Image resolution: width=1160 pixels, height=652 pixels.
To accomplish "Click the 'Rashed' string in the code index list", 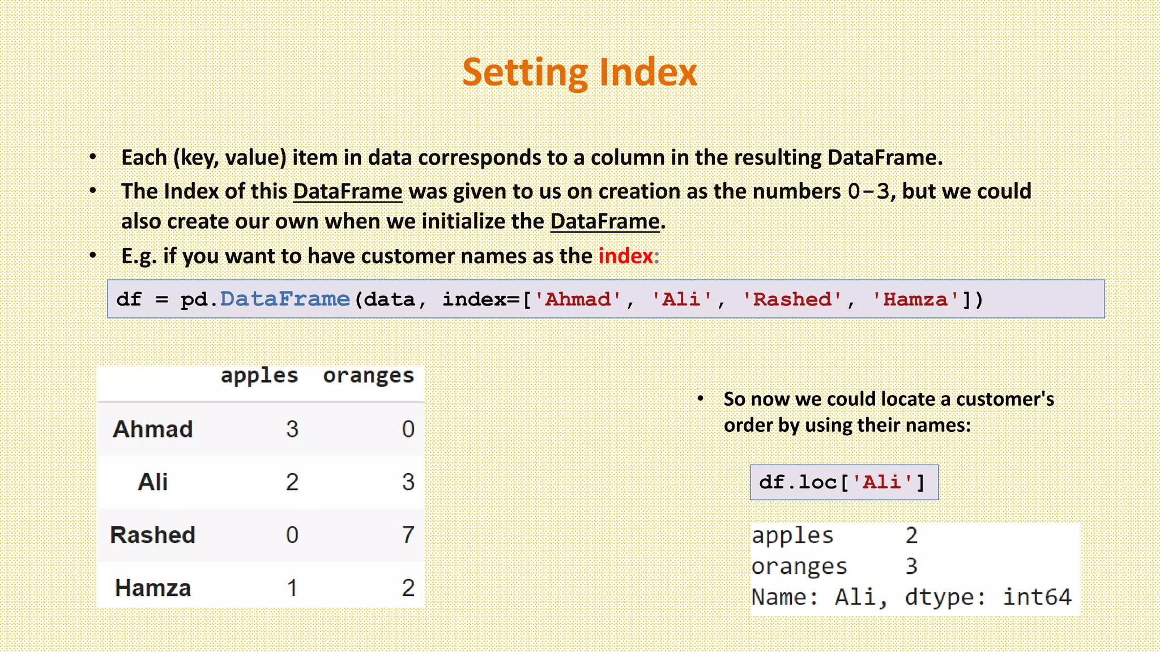I will tap(792, 299).
